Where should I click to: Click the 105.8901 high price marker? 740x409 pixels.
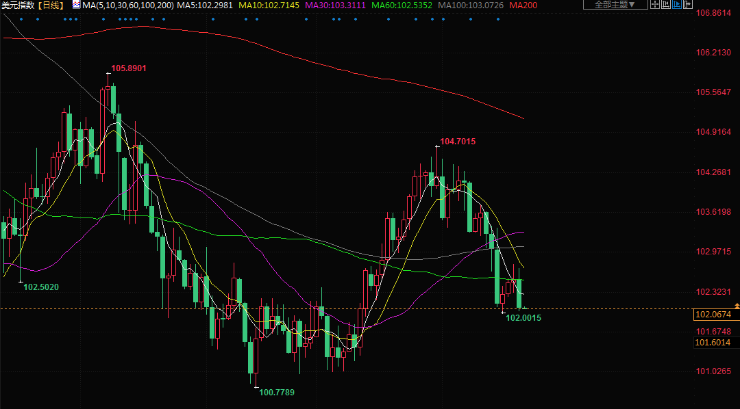[x=129, y=68]
